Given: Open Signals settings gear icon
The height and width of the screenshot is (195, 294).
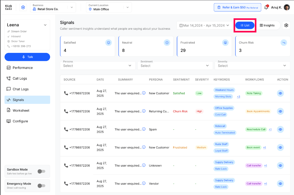Looking at the screenshot, I should point(286,25).
